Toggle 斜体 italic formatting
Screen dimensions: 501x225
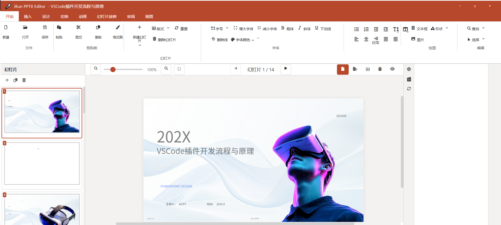point(304,28)
